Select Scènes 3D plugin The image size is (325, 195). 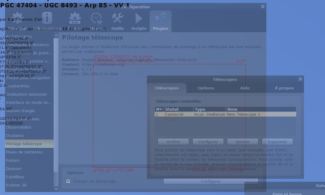(29, 185)
